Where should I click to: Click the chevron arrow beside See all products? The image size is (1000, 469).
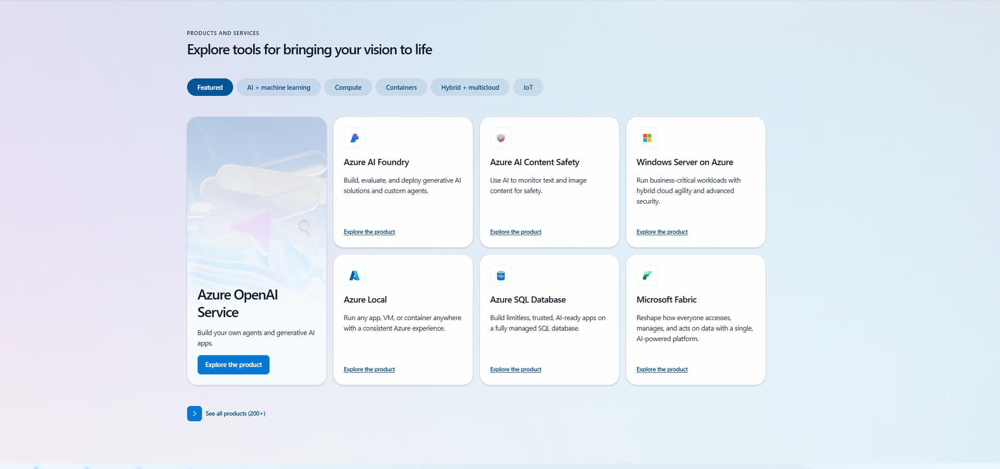(x=194, y=413)
